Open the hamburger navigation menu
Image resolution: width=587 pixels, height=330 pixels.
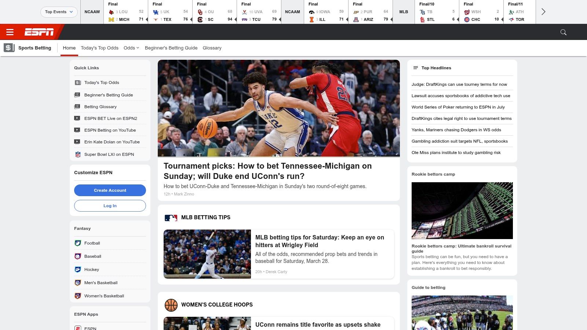[10, 32]
